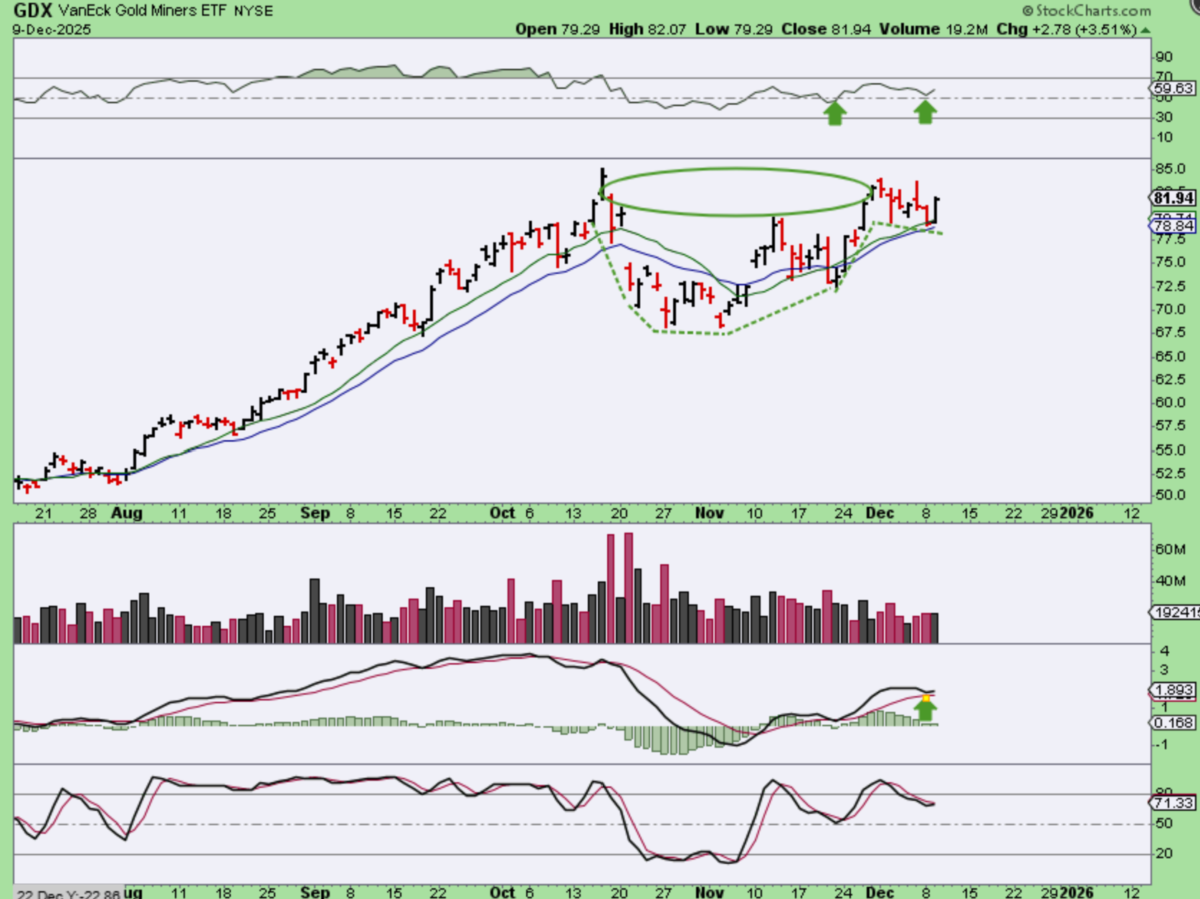Select the VanEck Gold Miners ETF title

tap(143, 11)
